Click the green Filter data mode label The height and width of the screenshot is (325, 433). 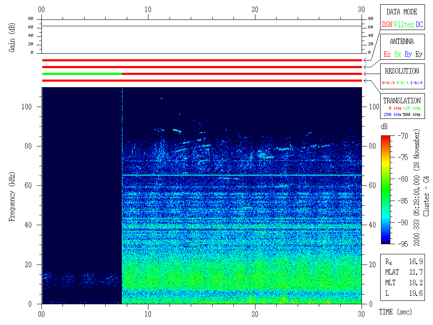coord(404,25)
